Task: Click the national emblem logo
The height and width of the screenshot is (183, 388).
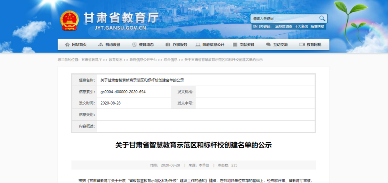Action: [x=70, y=21]
